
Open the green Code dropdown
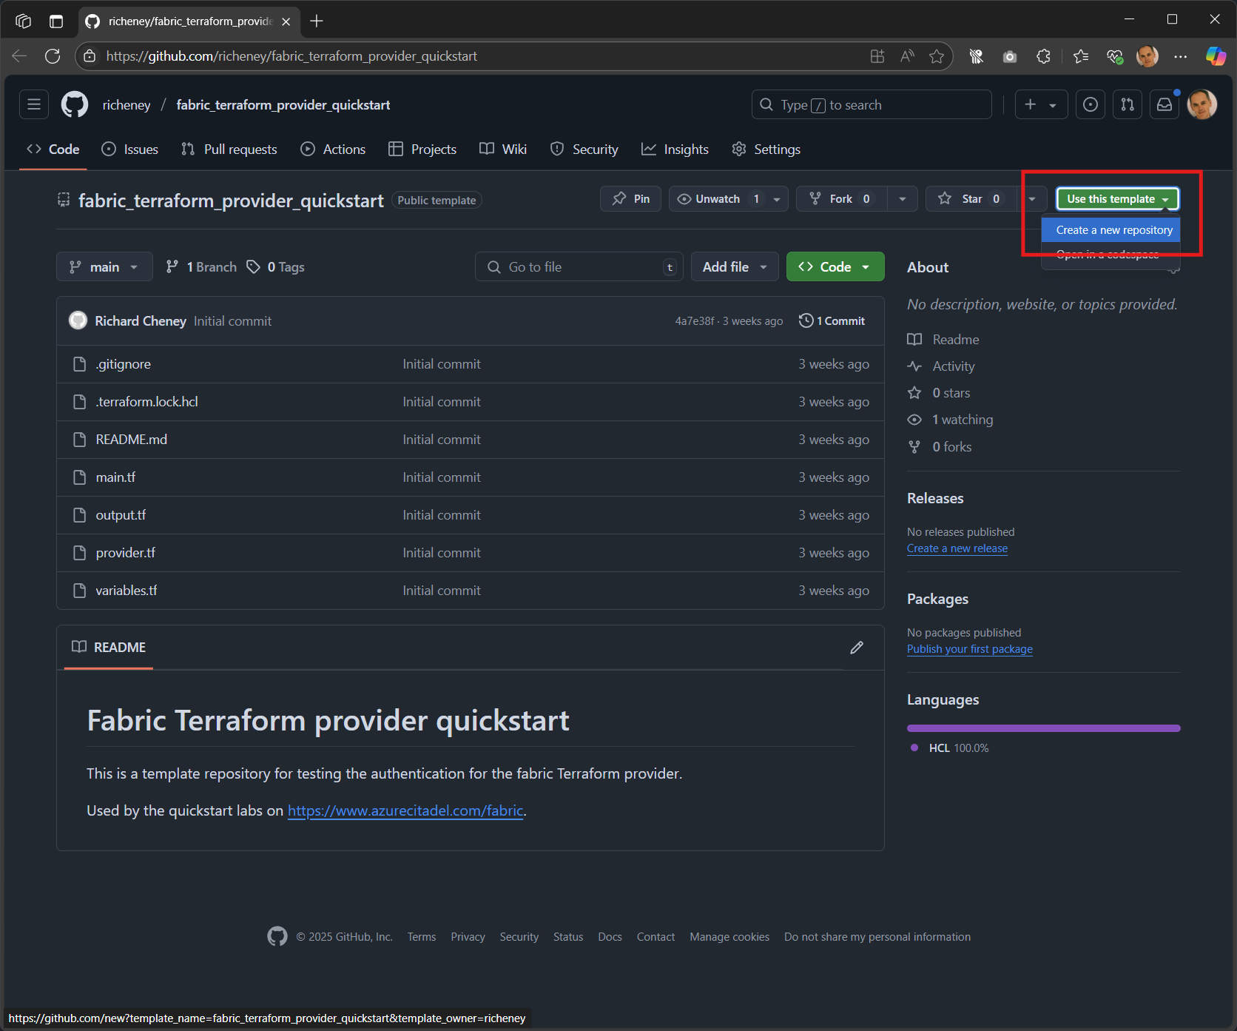835,266
